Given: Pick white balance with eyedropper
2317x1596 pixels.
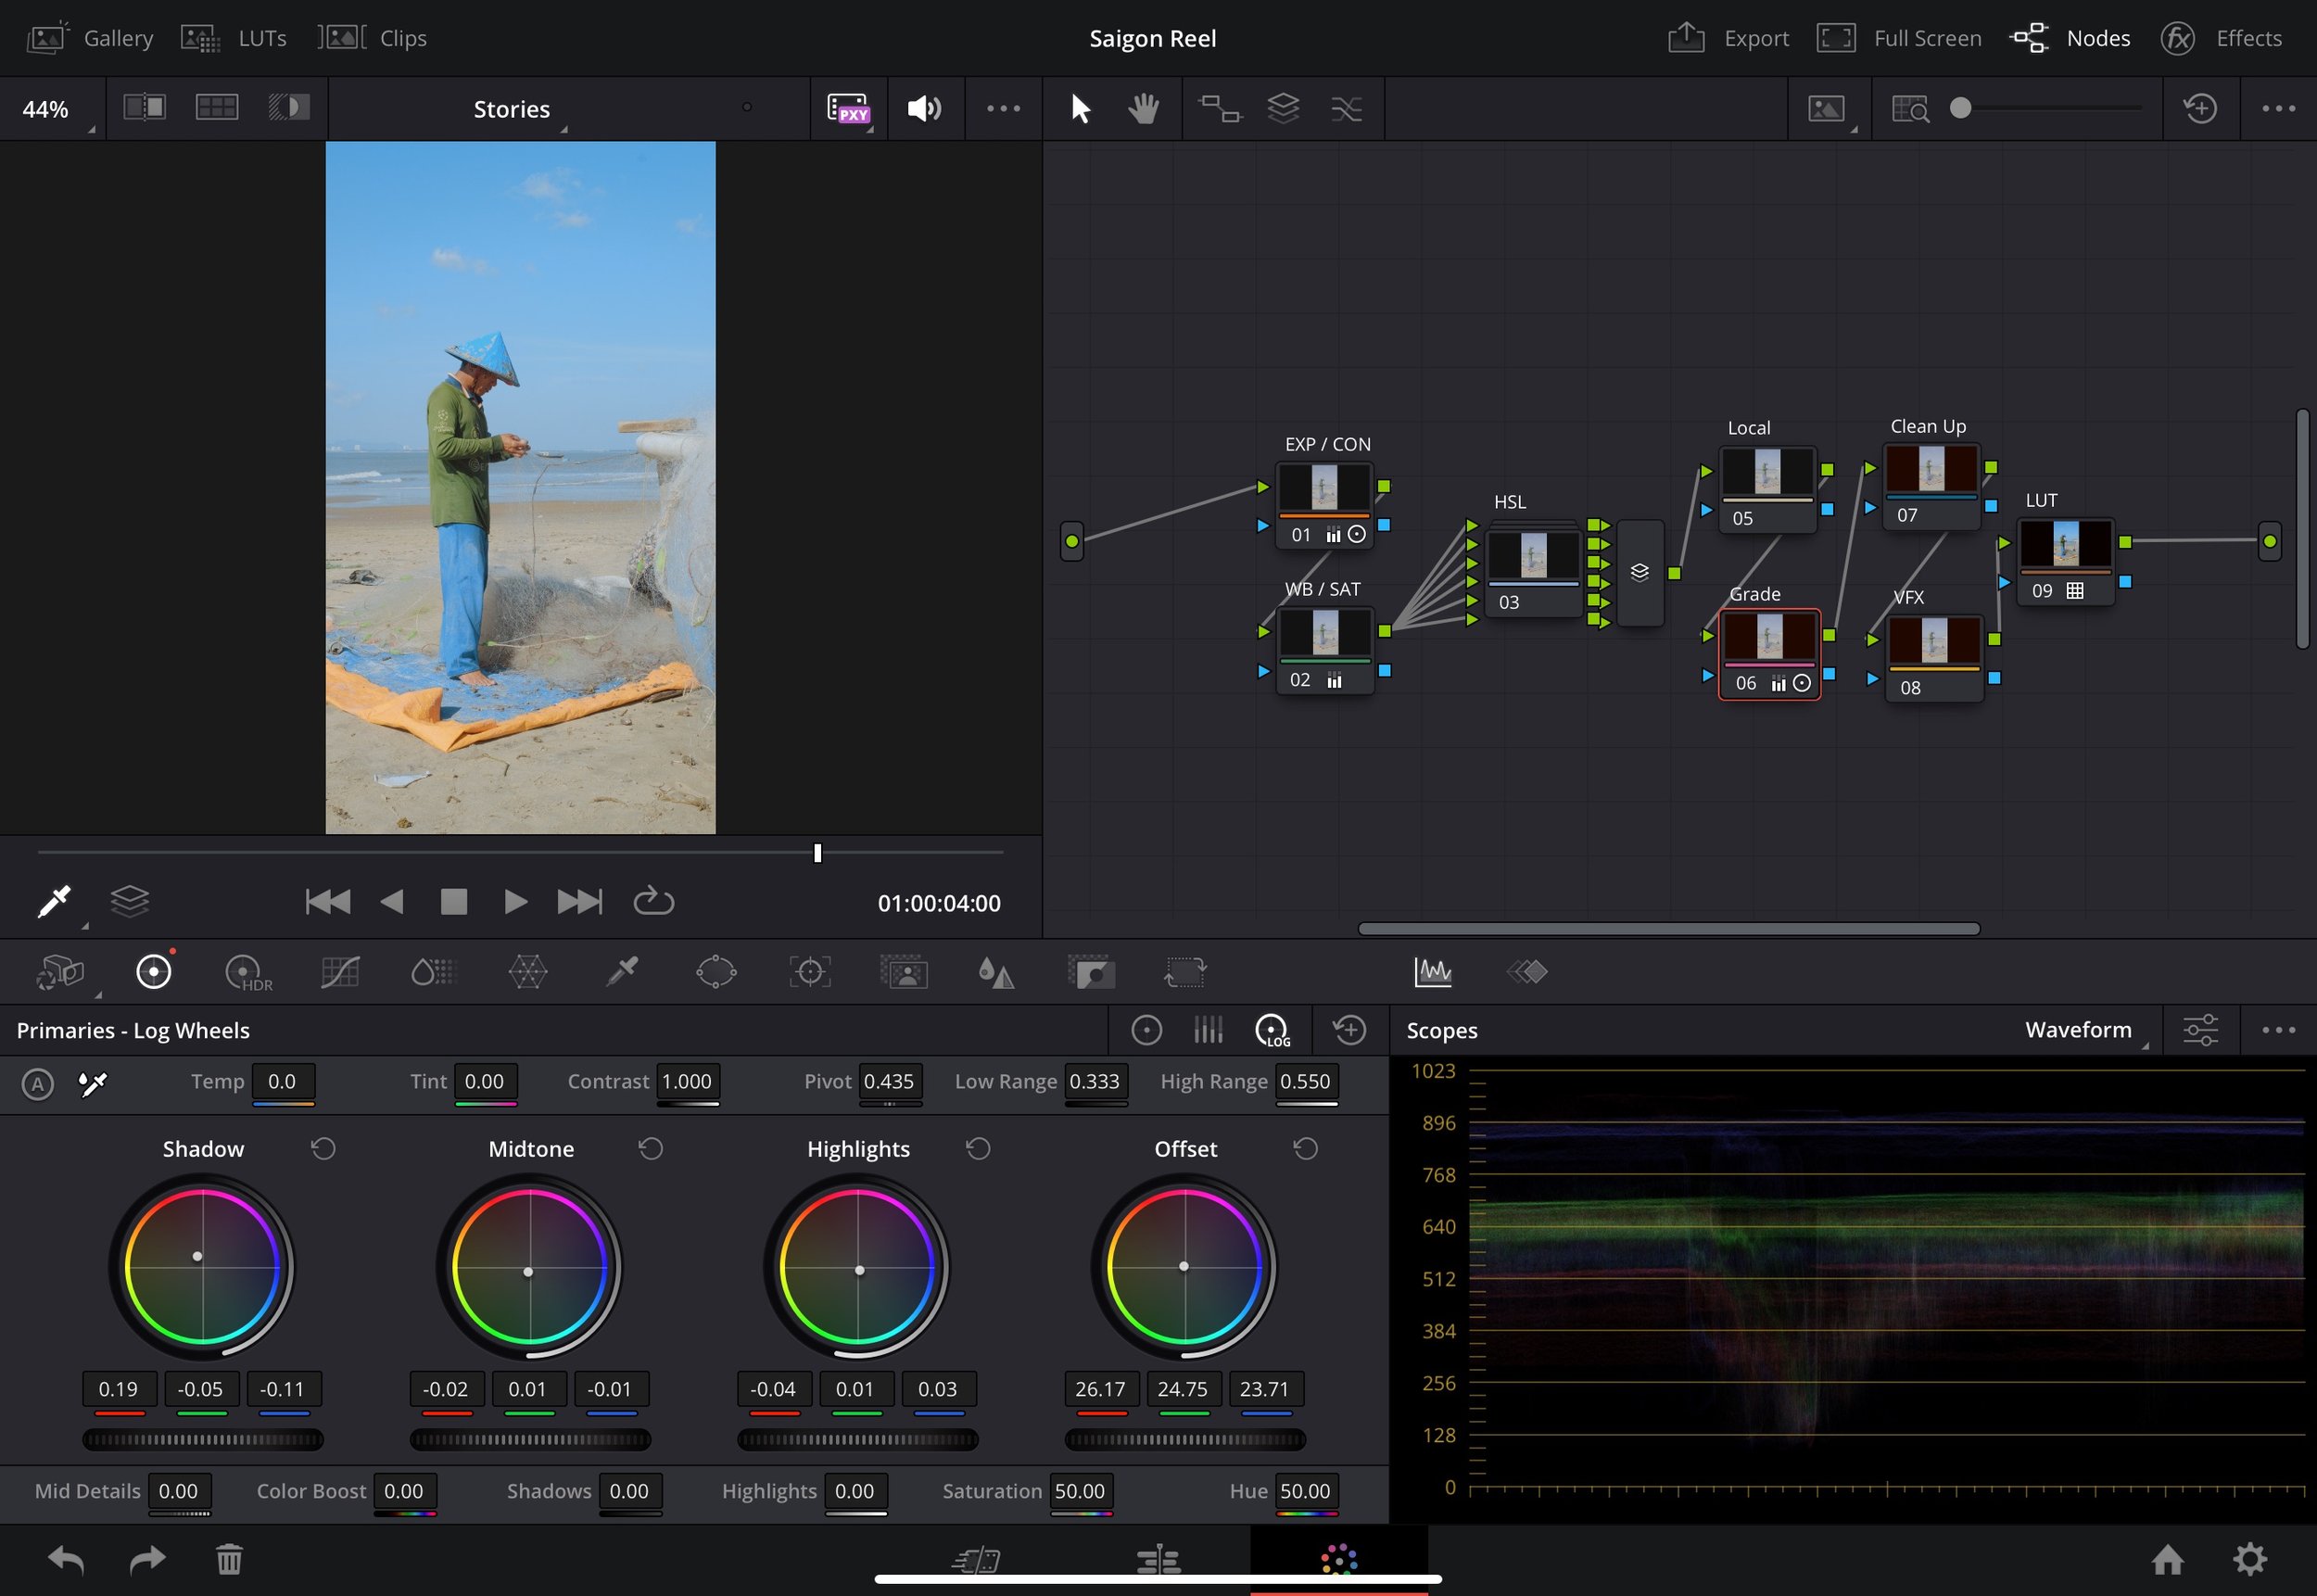Looking at the screenshot, I should 93,1083.
